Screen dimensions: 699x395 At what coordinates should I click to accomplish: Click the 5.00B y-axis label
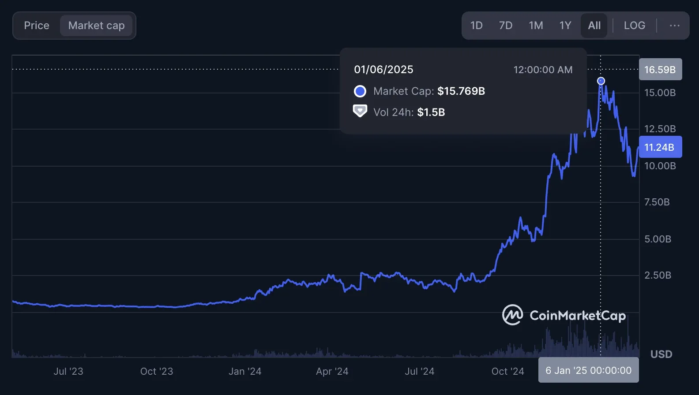(x=658, y=239)
